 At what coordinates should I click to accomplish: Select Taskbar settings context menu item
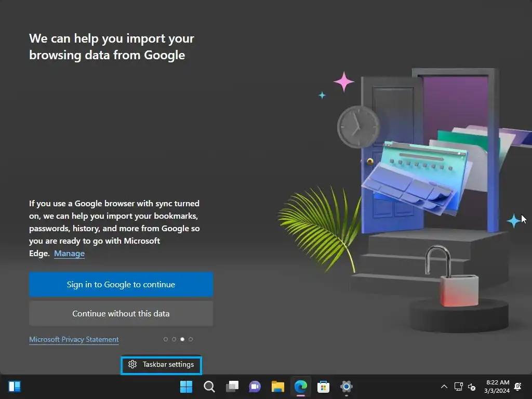(161, 364)
